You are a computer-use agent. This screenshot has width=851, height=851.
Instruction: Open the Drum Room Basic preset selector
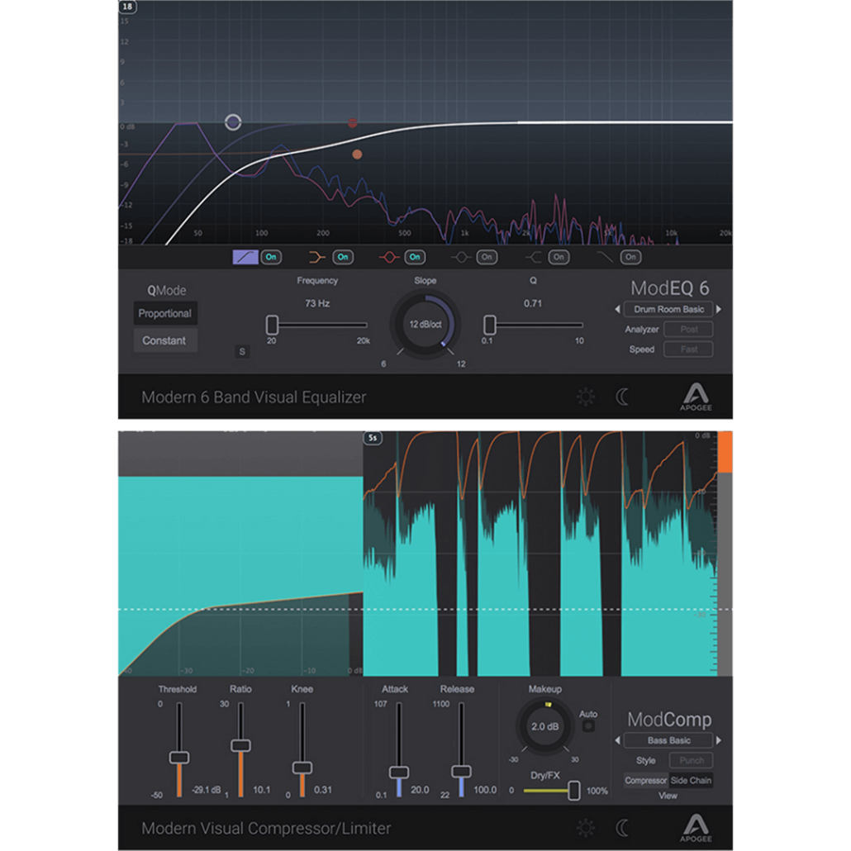[669, 309]
